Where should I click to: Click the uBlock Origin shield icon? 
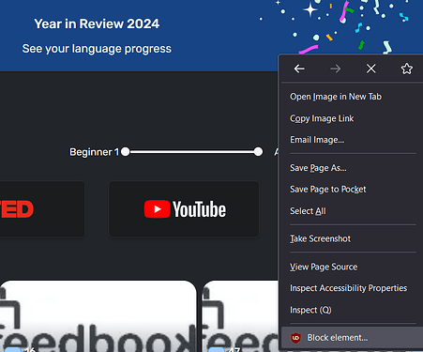tap(295, 338)
